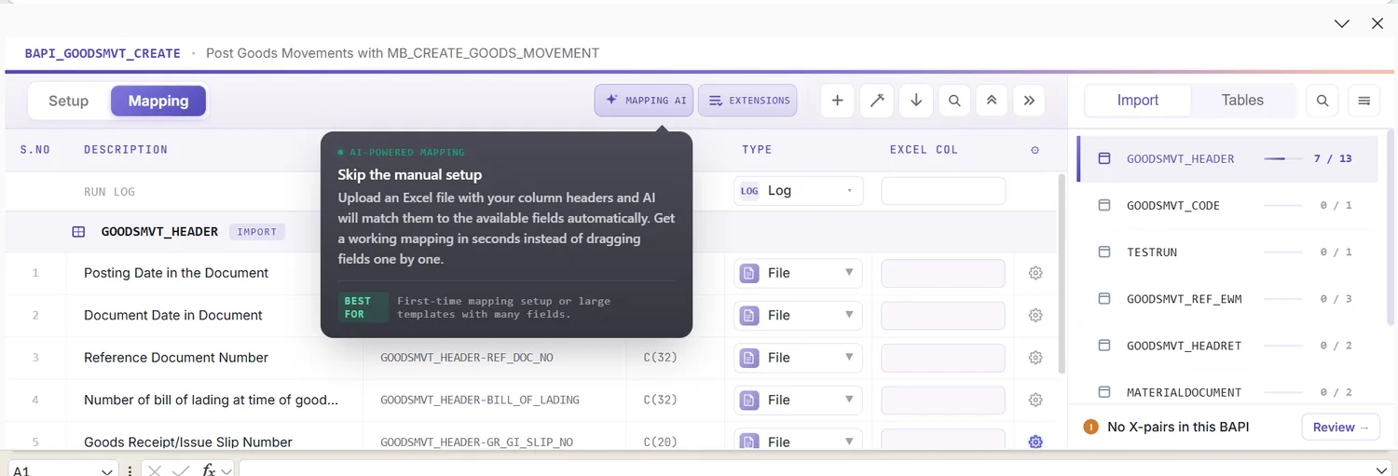Click the Excel Name Box showing A1

[x=53, y=470]
